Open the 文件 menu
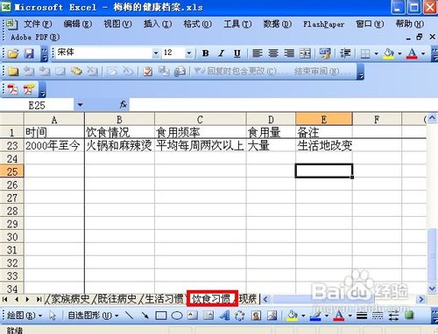438x334 pixels. (38, 24)
